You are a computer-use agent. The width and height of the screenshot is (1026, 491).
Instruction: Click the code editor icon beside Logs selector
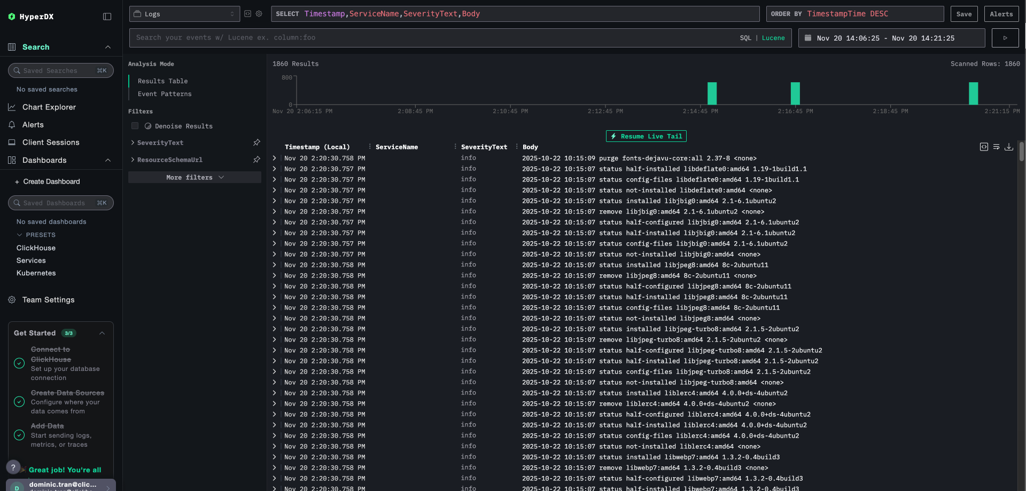pyautogui.click(x=247, y=13)
